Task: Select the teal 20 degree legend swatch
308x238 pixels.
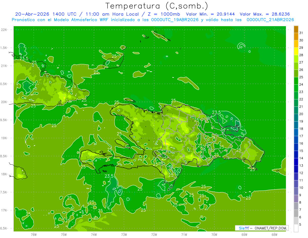Action: [x=296, y=110]
